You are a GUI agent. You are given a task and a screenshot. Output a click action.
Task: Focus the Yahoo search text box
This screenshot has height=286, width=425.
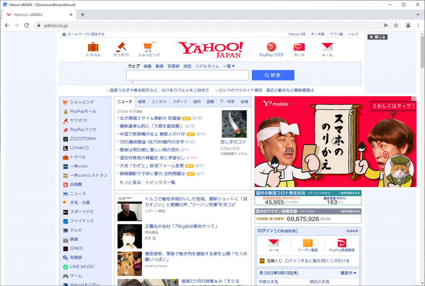(x=187, y=75)
